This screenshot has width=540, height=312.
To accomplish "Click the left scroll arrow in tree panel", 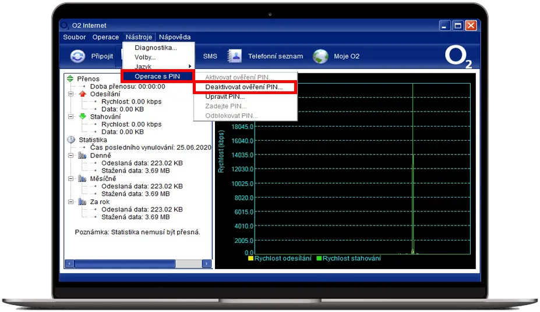I will click(x=69, y=264).
